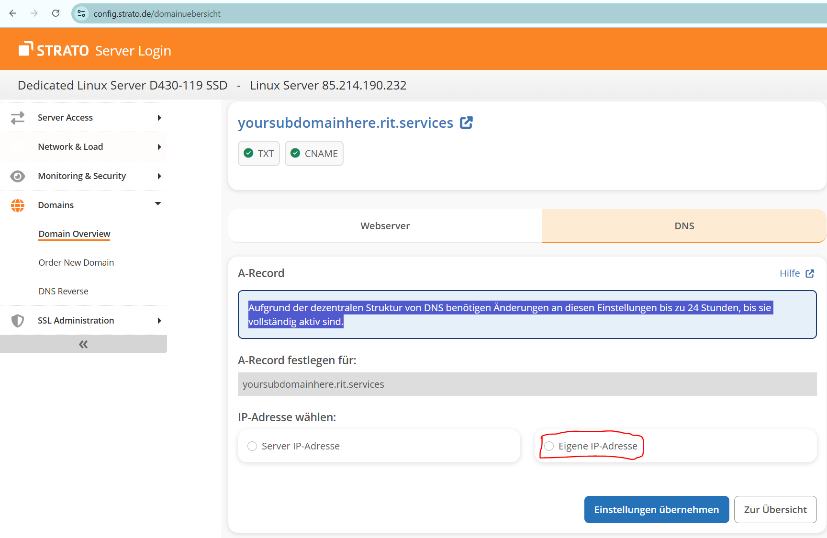Image resolution: width=827 pixels, height=538 pixels.
Task: Click the highlighted DNS notice text
Action: [510, 314]
